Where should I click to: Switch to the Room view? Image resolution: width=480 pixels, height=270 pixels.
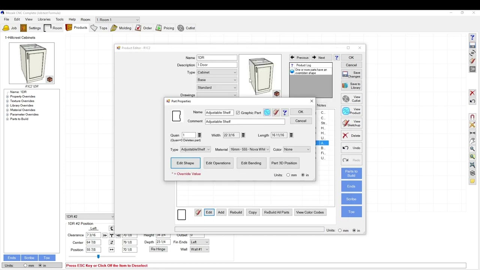[53, 28]
